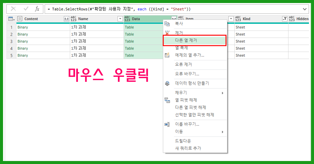Click the Name column ABC123 type icon
Image resolution: width=314 pixels, height=164 pixels.
pyautogui.click(x=74, y=19)
